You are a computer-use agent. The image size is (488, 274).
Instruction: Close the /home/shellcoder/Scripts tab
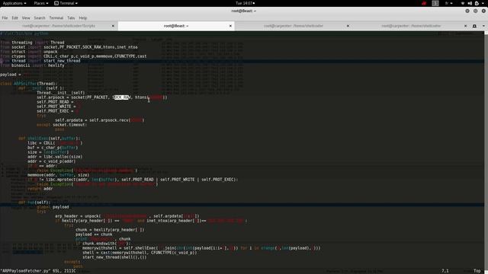(x=113, y=26)
